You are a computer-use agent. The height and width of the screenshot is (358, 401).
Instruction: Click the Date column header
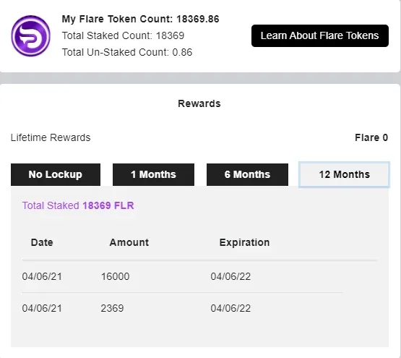[x=42, y=242]
